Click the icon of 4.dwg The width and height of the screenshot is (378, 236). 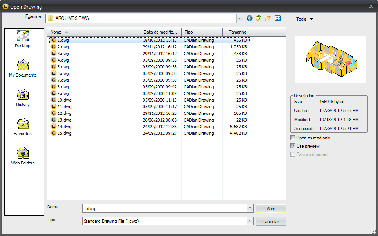click(x=54, y=60)
